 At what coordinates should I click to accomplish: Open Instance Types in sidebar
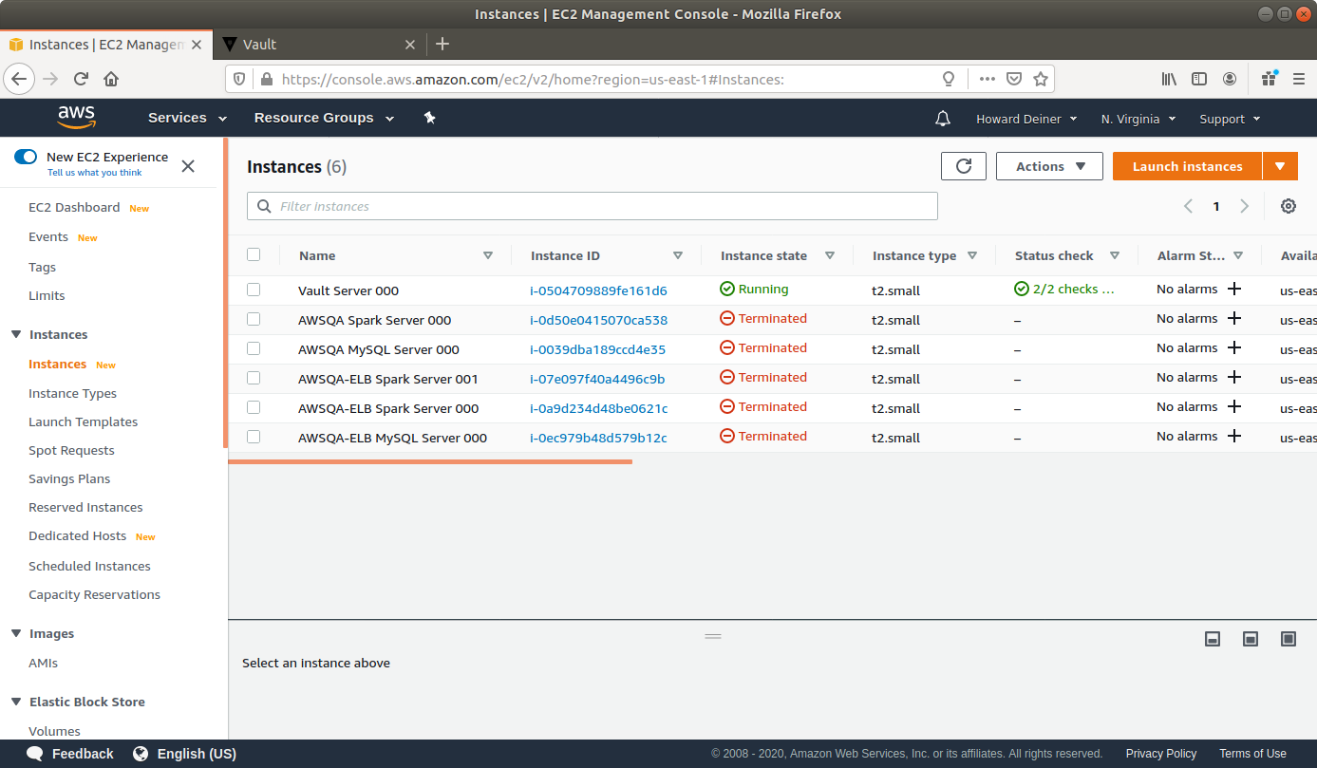click(x=73, y=393)
